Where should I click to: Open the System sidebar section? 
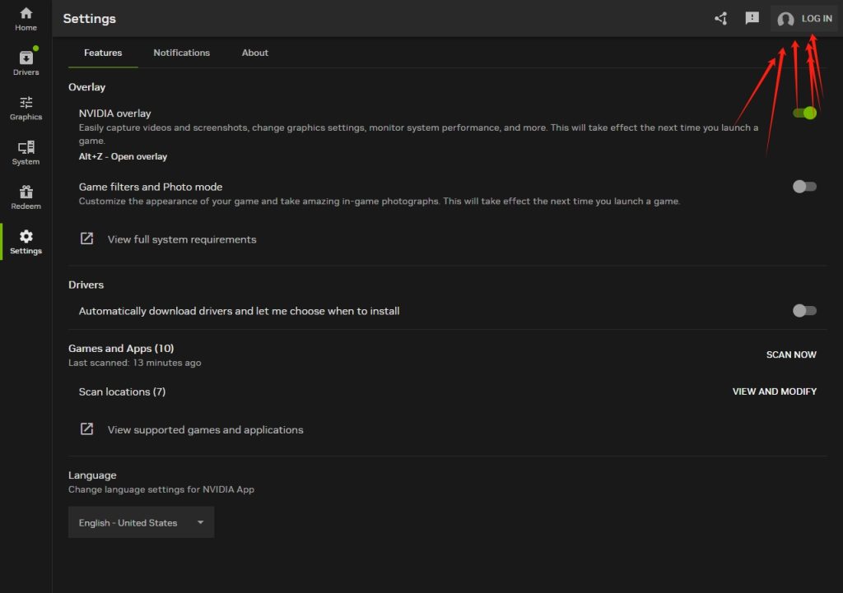click(x=26, y=152)
